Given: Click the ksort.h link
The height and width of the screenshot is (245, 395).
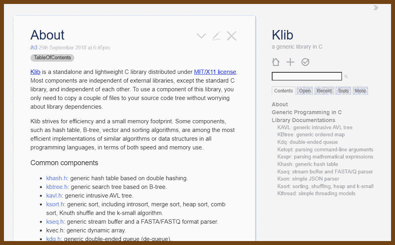Looking at the screenshot, I should [x=55, y=204].
